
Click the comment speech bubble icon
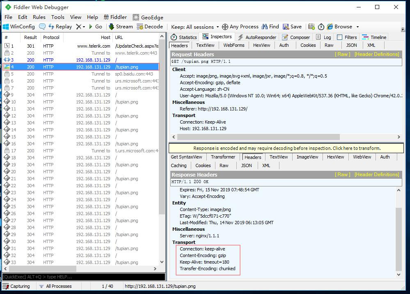click(x=42, y=27)
